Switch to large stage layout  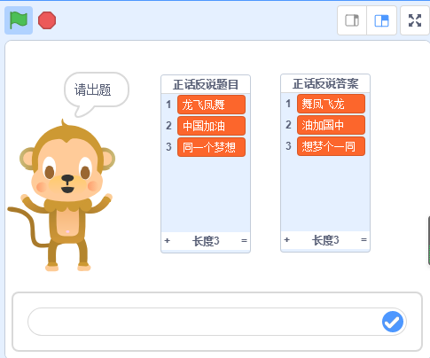point(381,20)
